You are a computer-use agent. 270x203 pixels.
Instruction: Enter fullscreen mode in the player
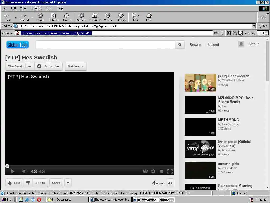click(170, 171)
